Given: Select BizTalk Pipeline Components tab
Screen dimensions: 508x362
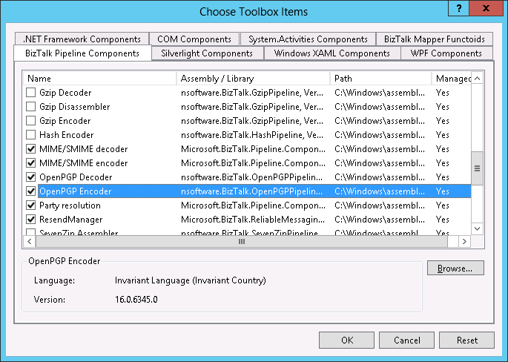Looking at the screenshot, I should (x=82, y=53).
